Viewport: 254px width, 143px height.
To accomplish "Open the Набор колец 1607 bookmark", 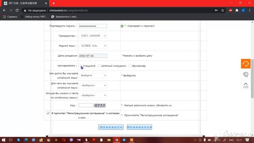I will (x=34, y=17).
